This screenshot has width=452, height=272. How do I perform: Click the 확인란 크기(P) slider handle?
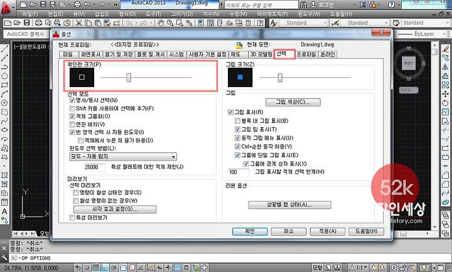pyautogui.click(x=129, y=78)
